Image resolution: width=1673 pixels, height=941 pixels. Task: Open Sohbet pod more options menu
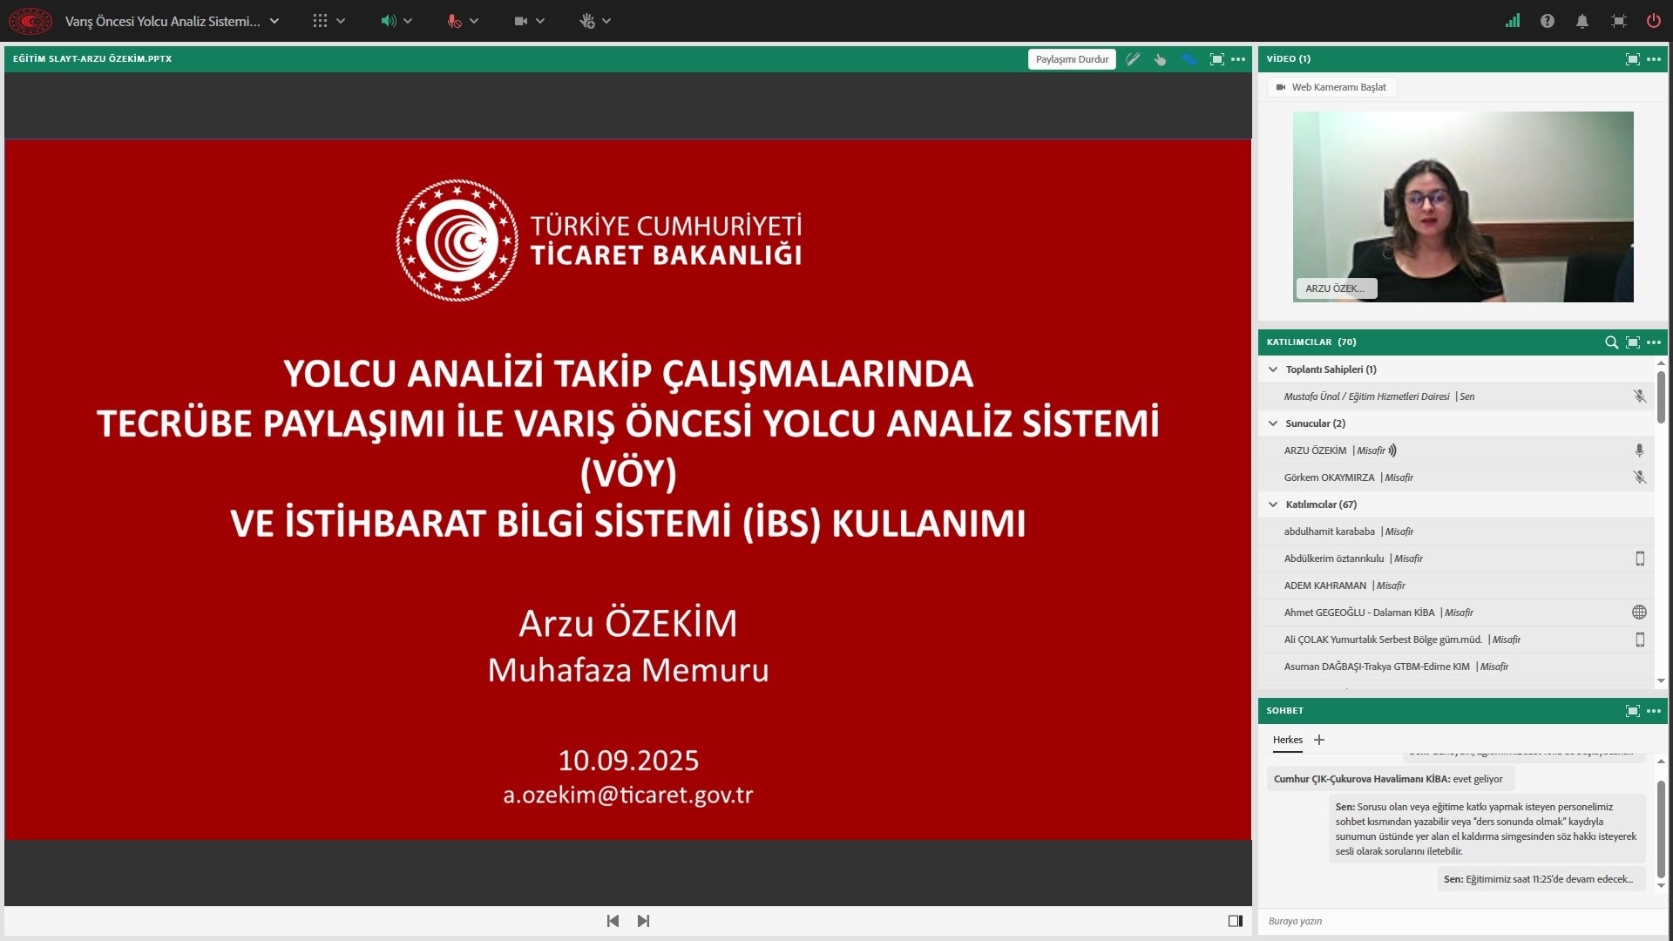click(x=1654, y=711)
